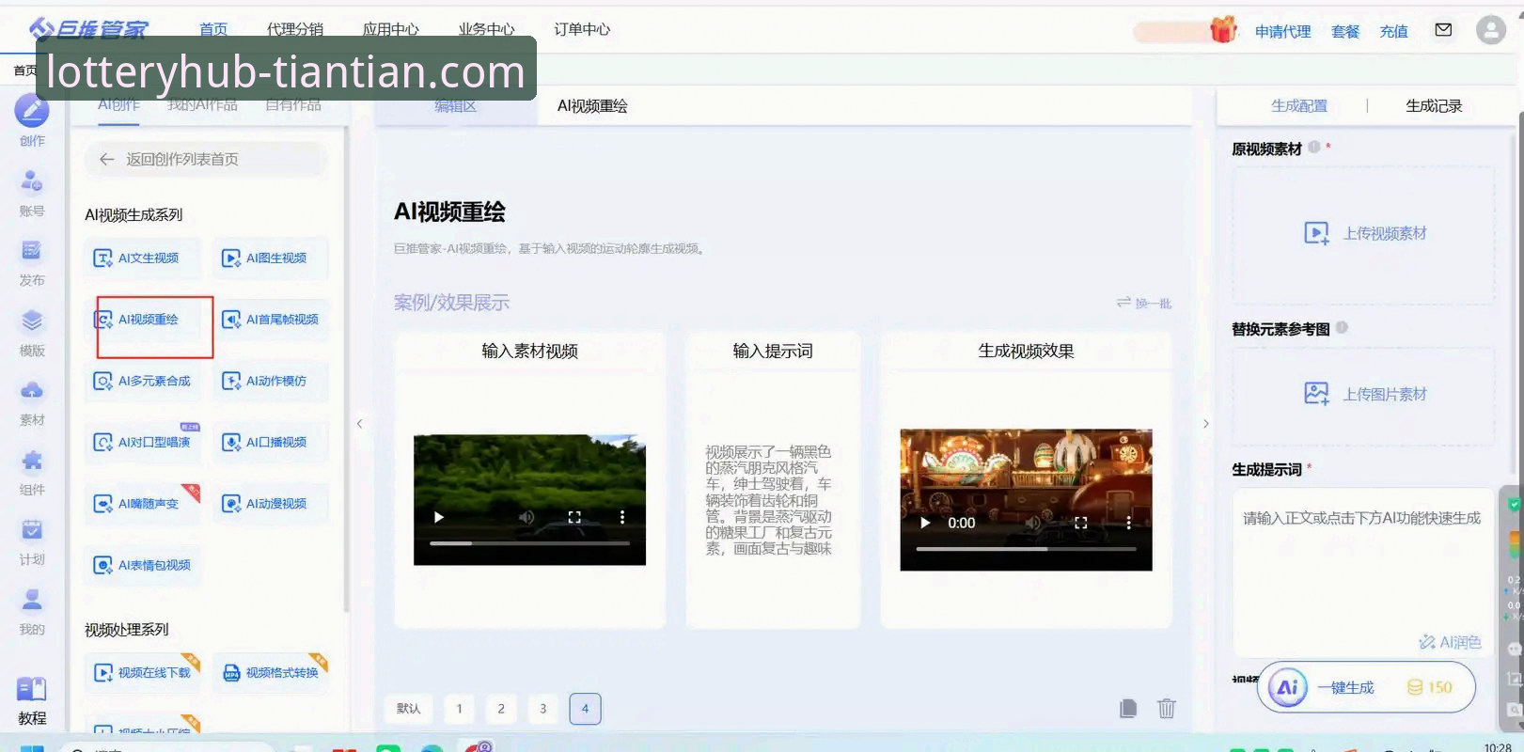This screenshot has width=1524, height=752.
Task: Open 代理分销 in top navigation
Action: (295, 29)
